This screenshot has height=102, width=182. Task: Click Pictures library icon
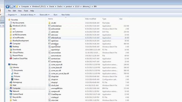pos(12,76)
